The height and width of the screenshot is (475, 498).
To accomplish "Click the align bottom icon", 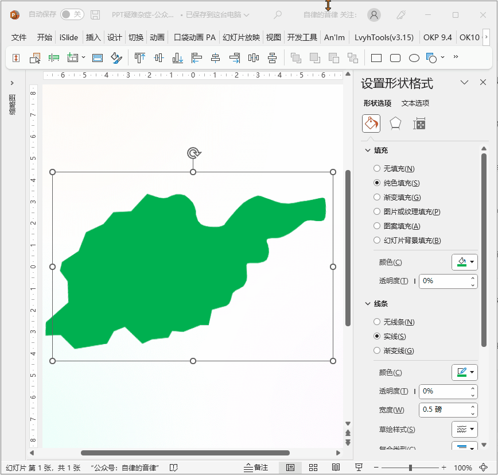I will (177, 58).
